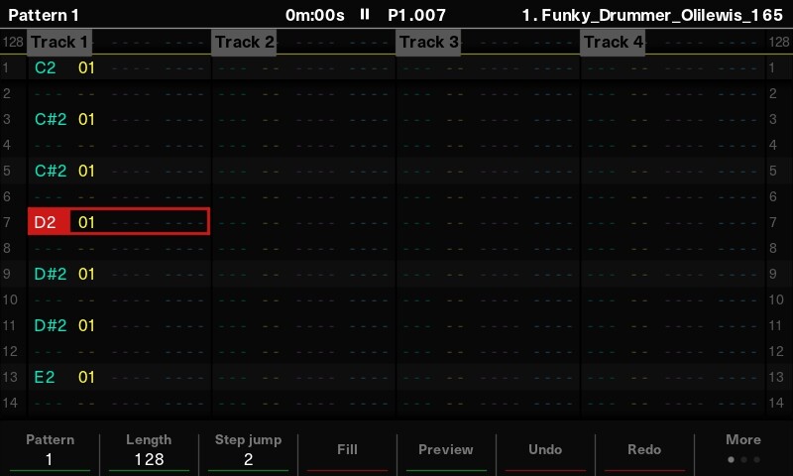
Task: Click the Redo button
Action: 644,450
